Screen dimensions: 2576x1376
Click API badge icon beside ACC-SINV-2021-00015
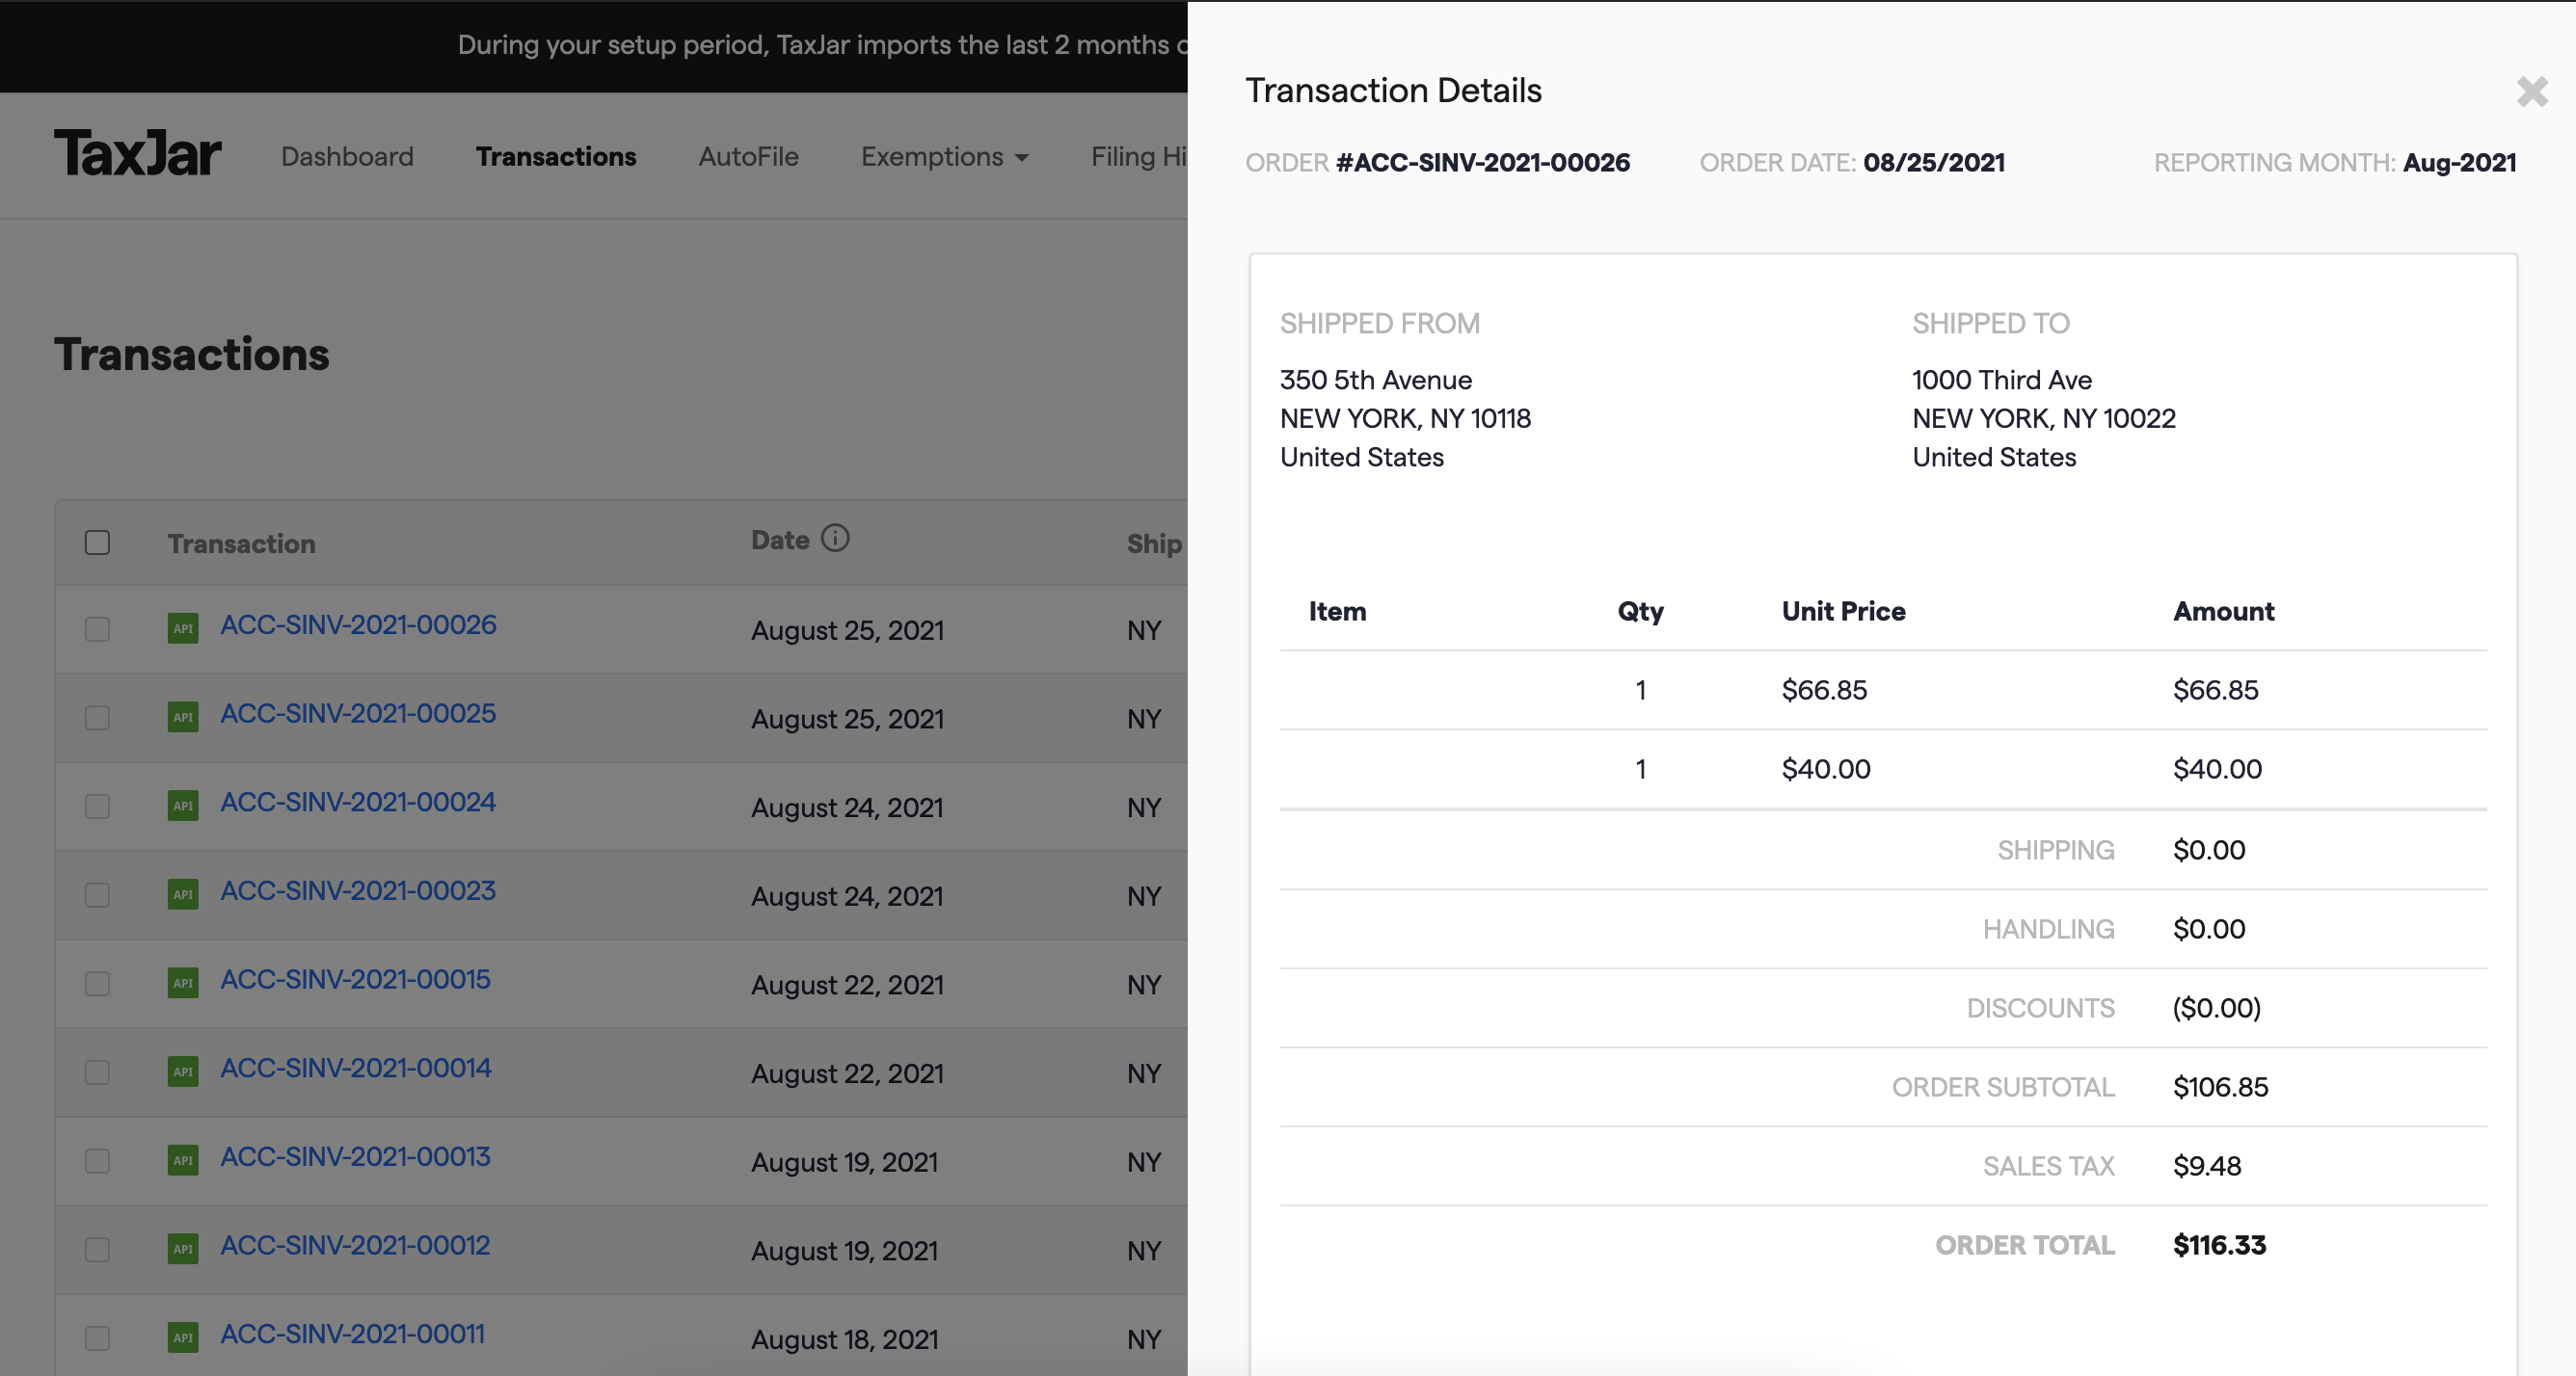pyautogui.click(x=183, y=982)
